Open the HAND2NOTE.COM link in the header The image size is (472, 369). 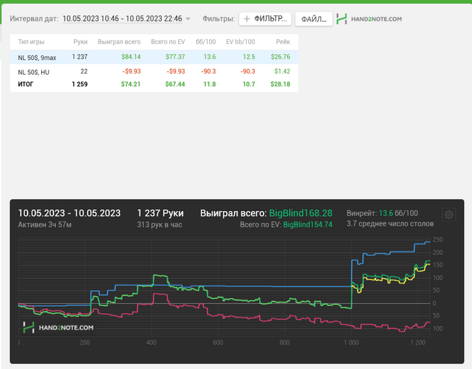pos(376,19)
